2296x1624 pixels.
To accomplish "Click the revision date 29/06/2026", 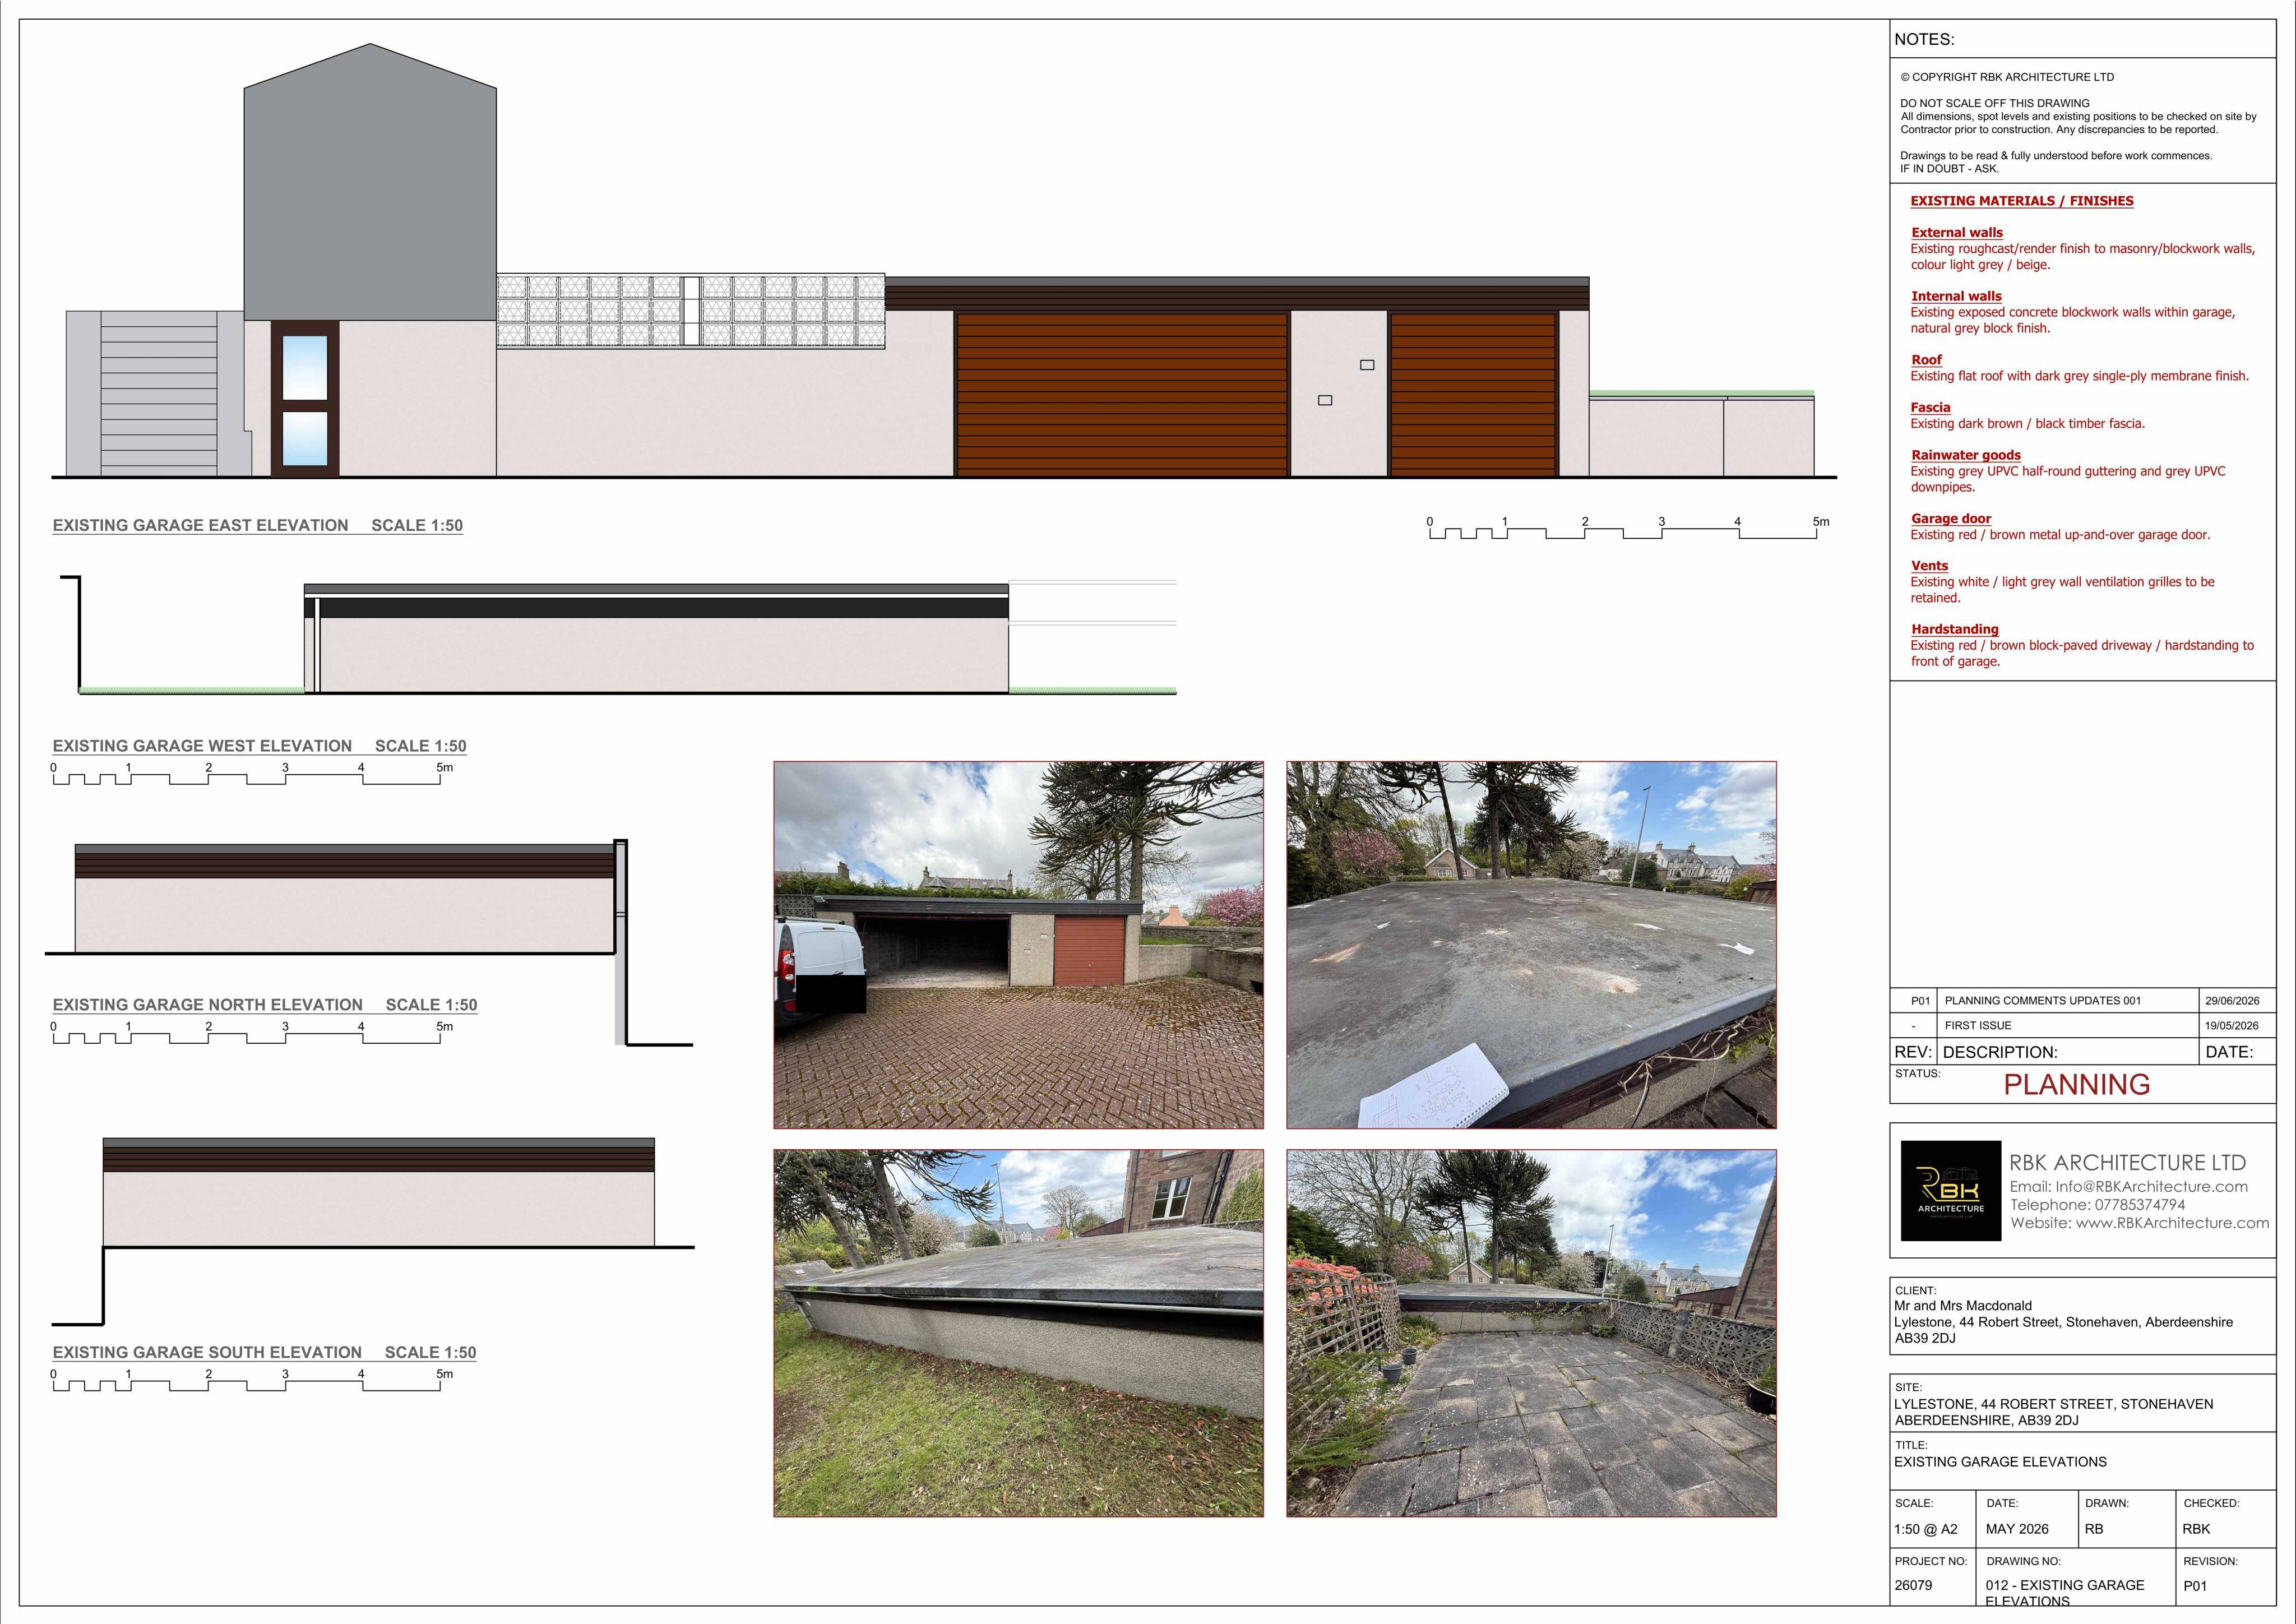I will (2232, 1001).
